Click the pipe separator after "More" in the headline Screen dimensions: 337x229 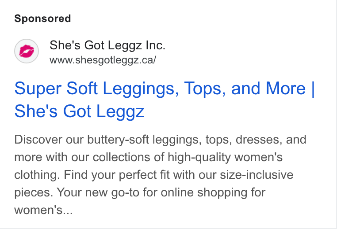coord(313,89)
